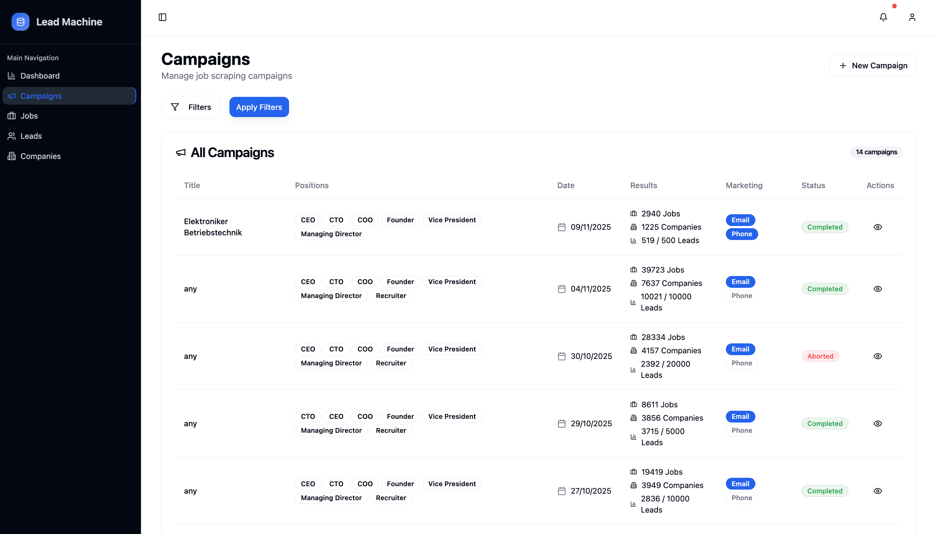Image resolution: width=937 pixels, height=534 pixels.
Task: Click the Email badge on the first campaign
Action: coord(740,220)
